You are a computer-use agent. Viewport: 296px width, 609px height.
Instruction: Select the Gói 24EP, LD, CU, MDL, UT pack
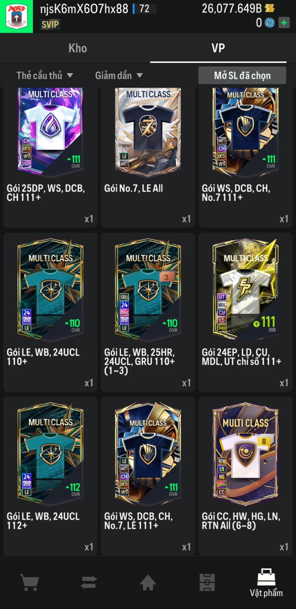(246, 312)
